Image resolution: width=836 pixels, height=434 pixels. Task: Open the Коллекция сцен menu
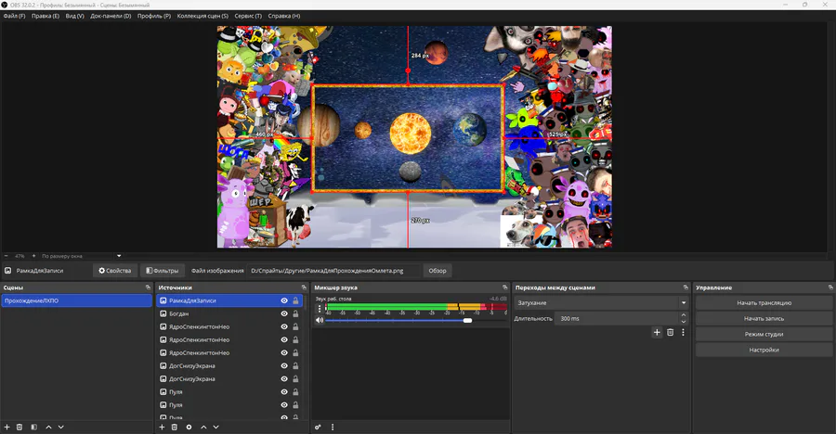[202, 16]
